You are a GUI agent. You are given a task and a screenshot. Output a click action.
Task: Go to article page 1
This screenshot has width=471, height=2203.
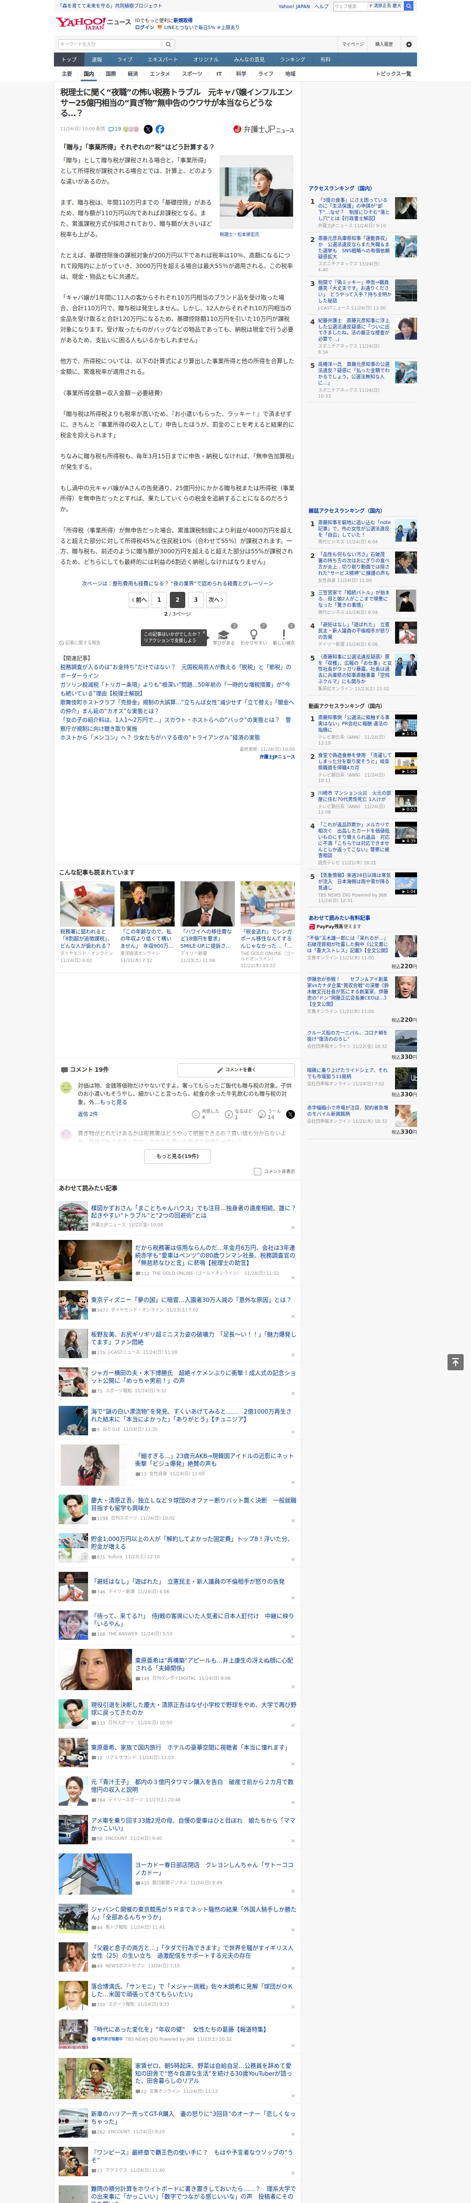[159, 600]
